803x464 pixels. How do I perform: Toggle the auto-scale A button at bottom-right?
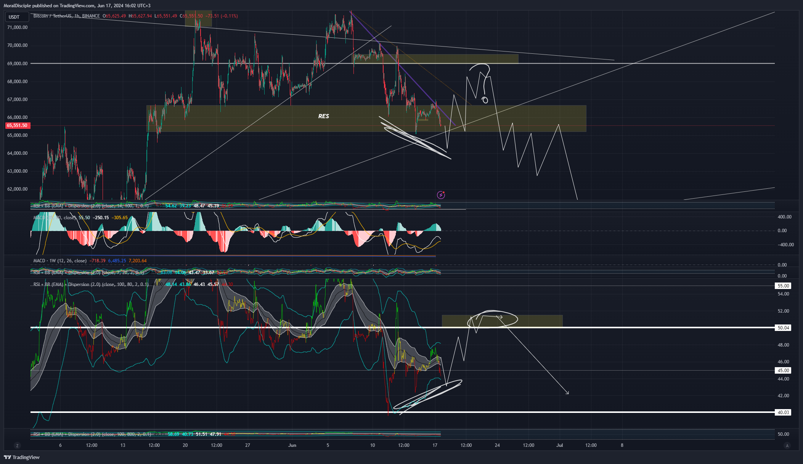[787, 445]
